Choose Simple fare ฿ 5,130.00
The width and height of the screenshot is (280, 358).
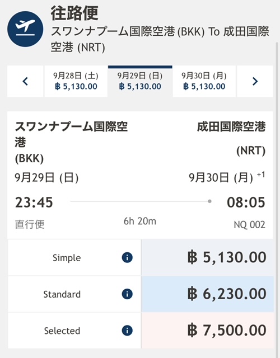click(207, 257)
